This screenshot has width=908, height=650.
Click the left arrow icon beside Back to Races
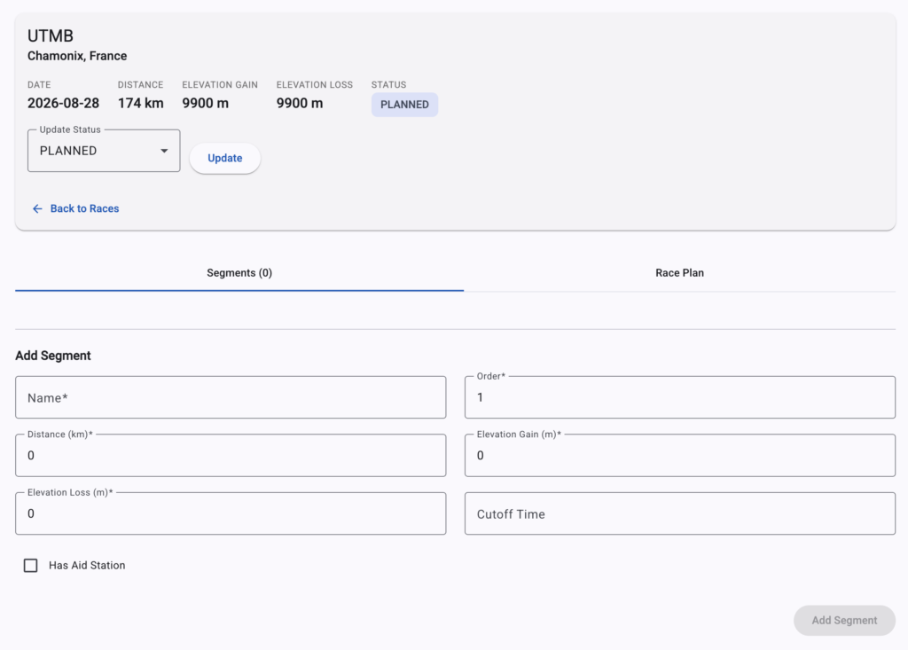pos(37,208)
